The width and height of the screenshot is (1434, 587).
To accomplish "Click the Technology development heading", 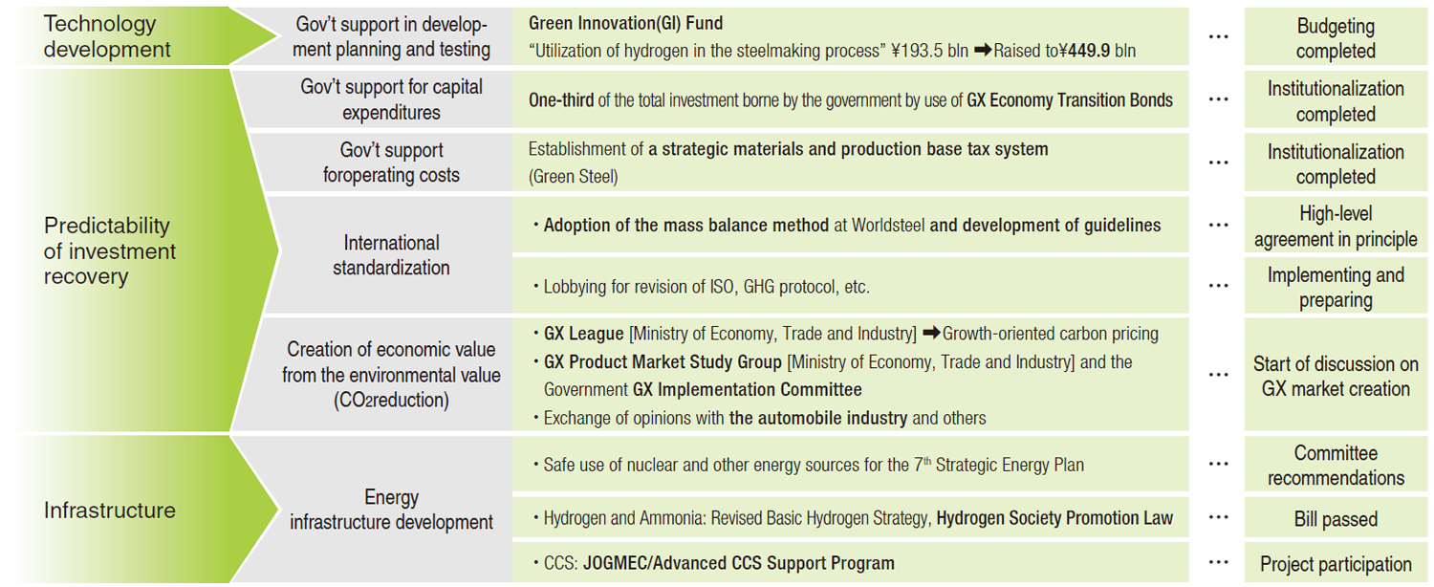I will point(107,36).
